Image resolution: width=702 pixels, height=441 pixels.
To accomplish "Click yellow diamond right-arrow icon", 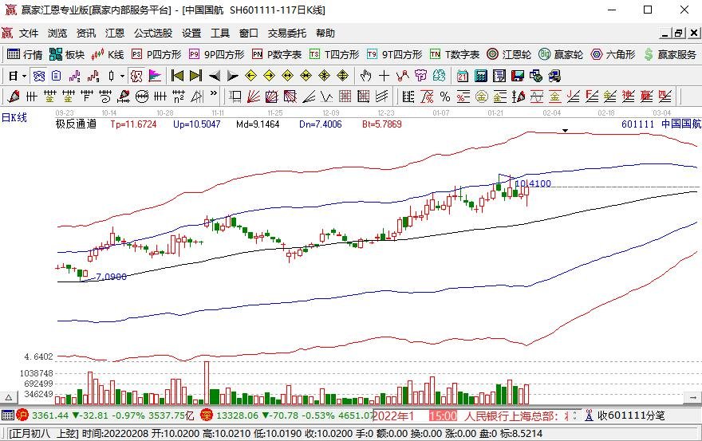I will (x=269, y=76).
